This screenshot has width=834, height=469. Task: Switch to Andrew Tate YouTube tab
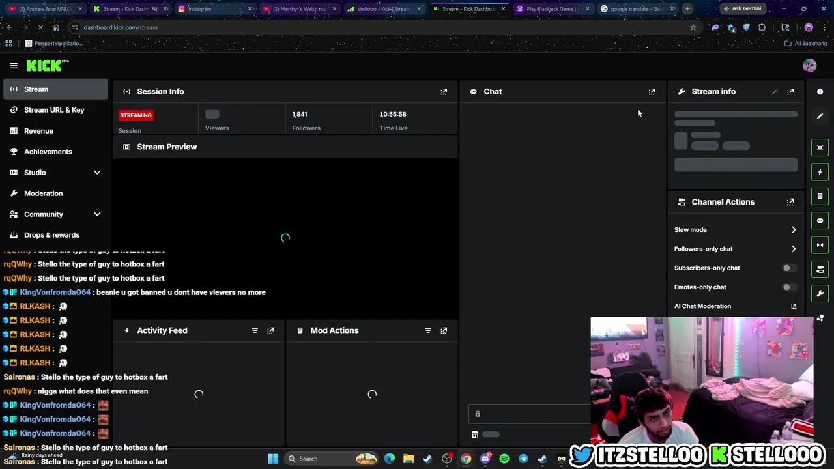[44, 9]
